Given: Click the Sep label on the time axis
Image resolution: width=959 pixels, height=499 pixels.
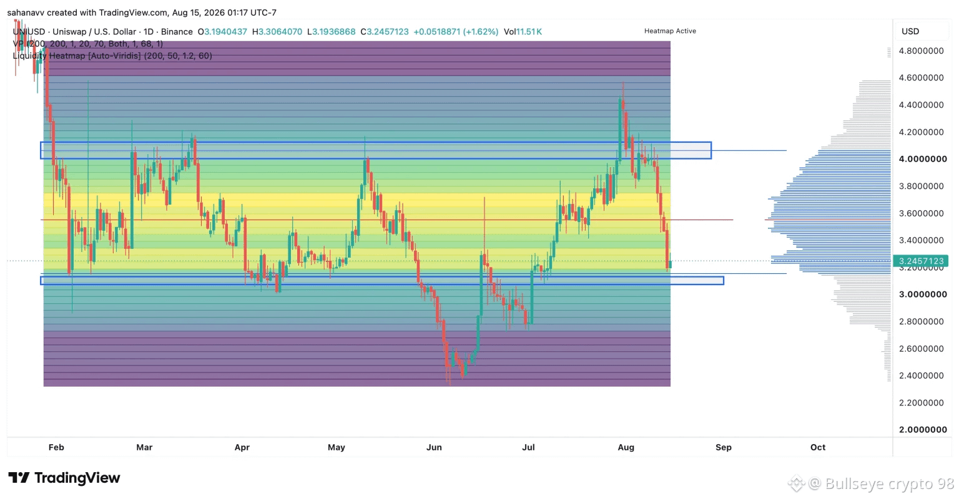Looking at the screenshot, I should pyautogui.click(x=724, y=447).
